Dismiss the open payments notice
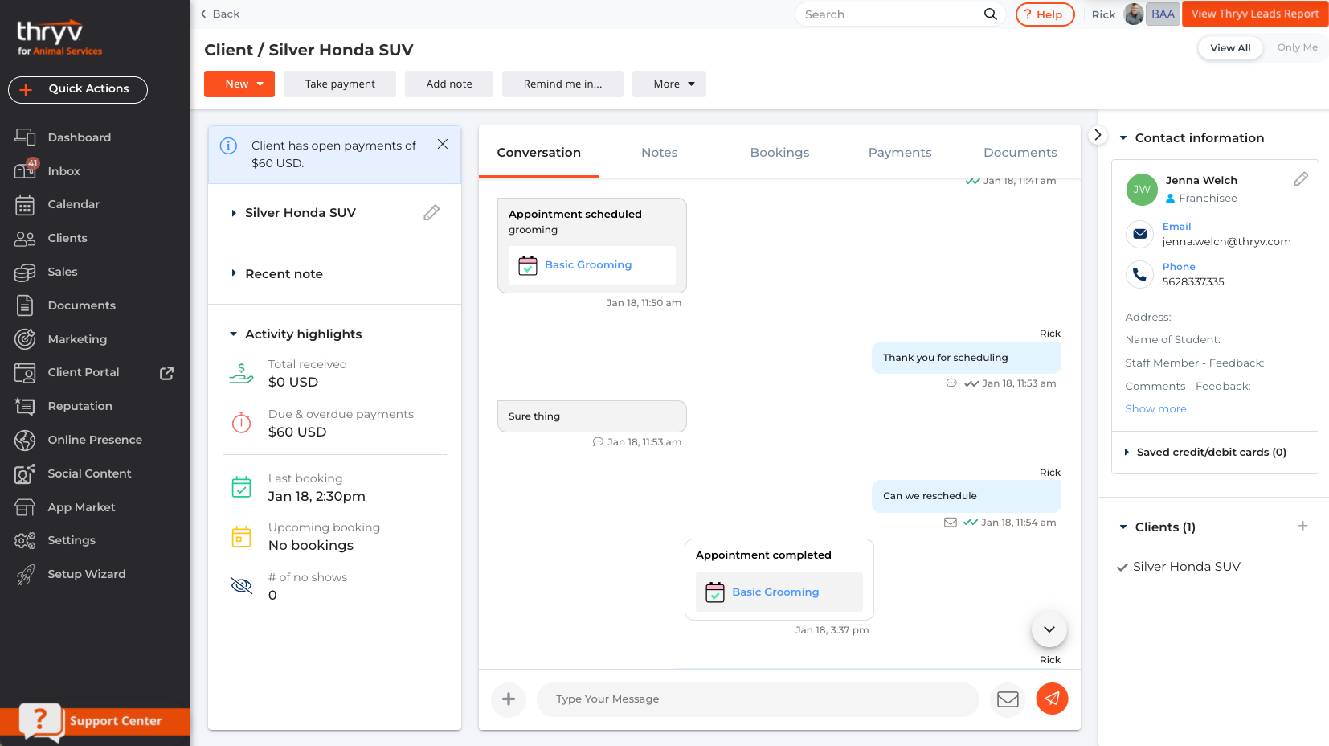1329x746 pixels. click(443, 144)
